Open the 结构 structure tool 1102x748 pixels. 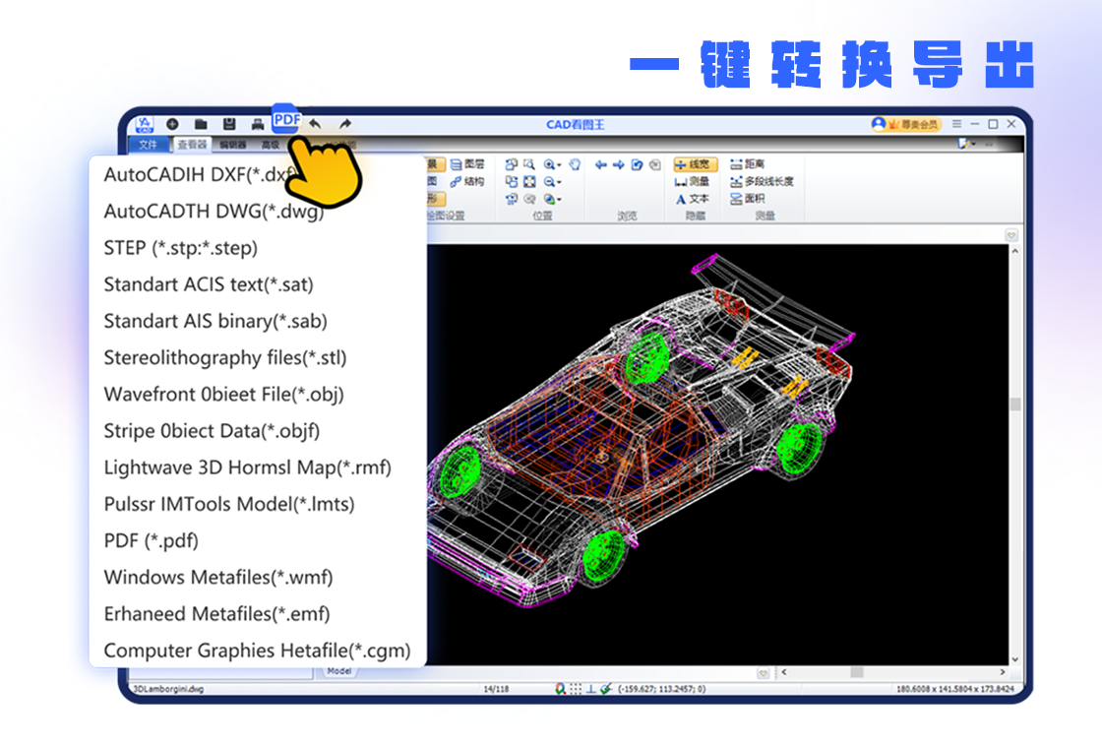pos(466,181)
